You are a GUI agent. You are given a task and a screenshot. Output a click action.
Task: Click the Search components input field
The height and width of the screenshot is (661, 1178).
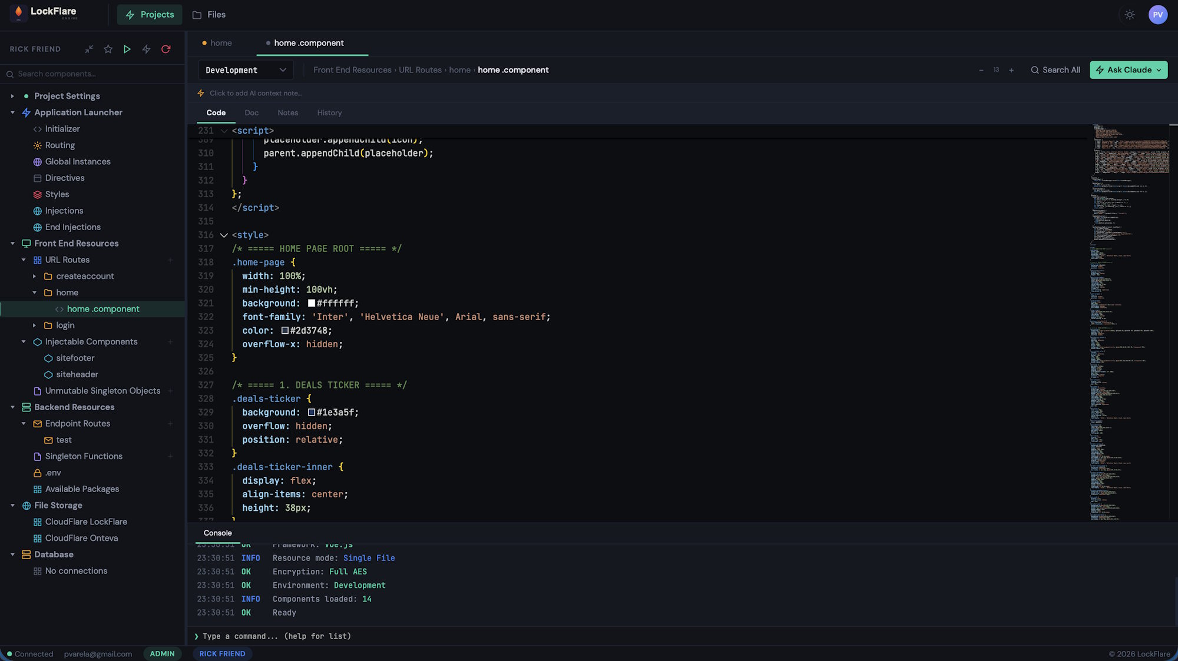92,74
